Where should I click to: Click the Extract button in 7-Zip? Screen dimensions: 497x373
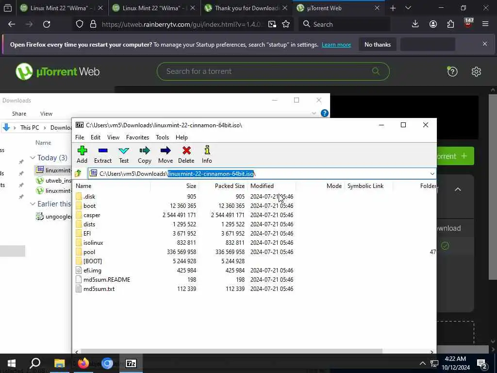[103, 154]
